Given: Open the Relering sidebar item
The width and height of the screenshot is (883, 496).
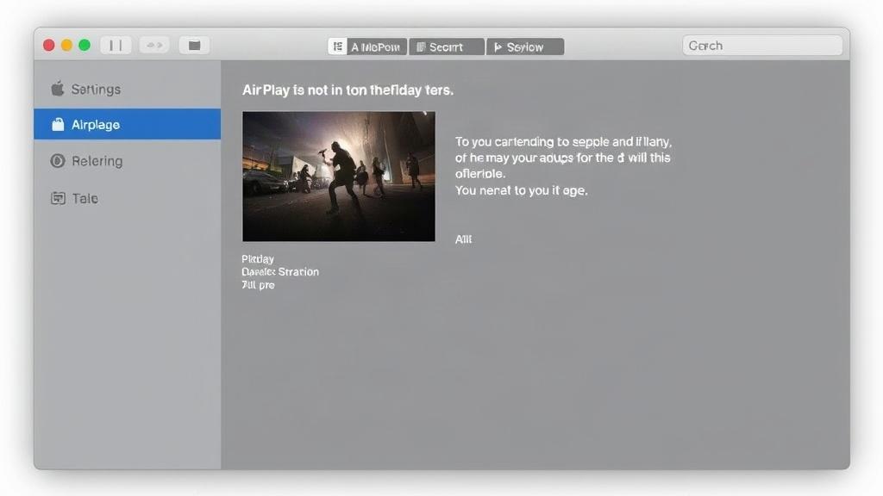Looking at the screenshot, I should 128,161.
